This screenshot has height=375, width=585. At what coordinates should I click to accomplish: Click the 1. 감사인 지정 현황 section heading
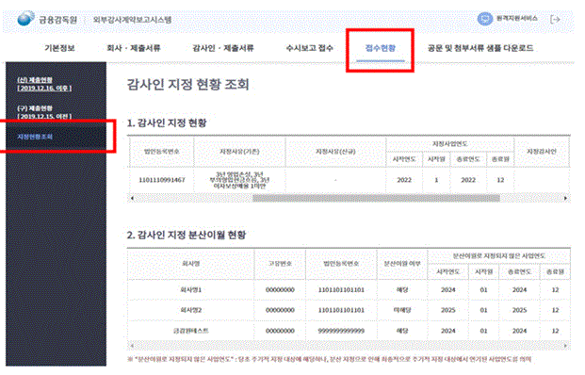(167, 122)
